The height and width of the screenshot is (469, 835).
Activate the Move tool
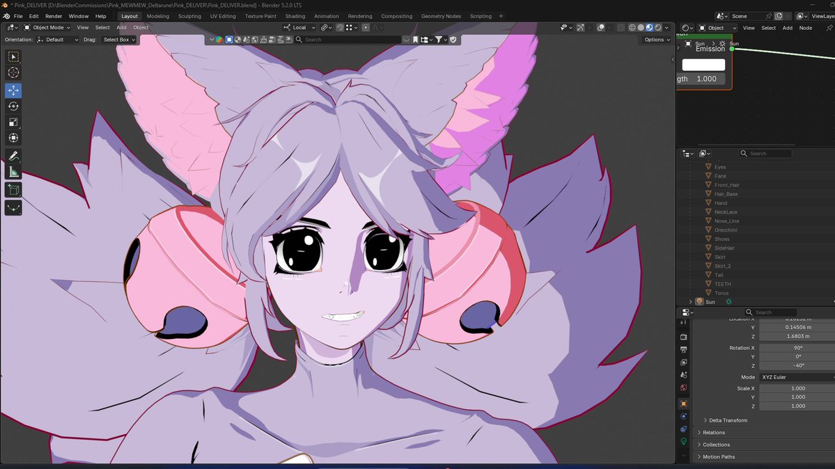click(13, 90)
